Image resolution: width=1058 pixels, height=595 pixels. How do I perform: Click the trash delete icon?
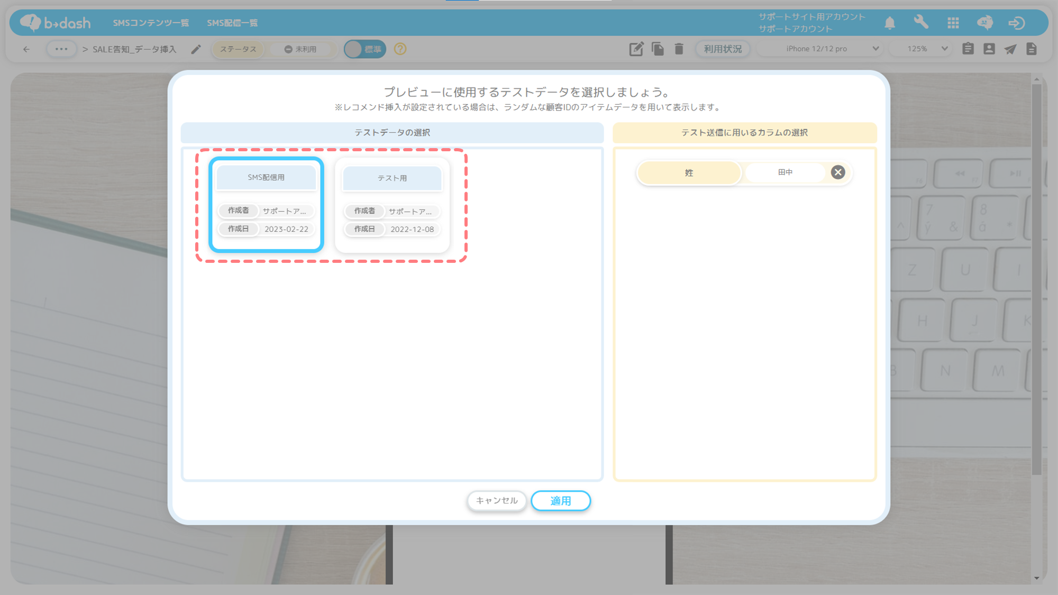679,49
